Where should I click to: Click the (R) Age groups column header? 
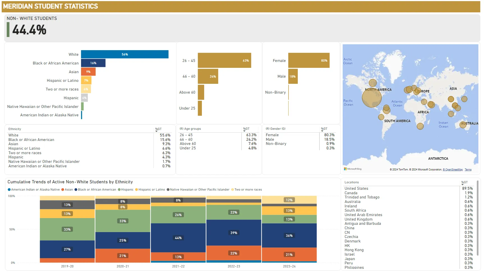pos(190,129)
